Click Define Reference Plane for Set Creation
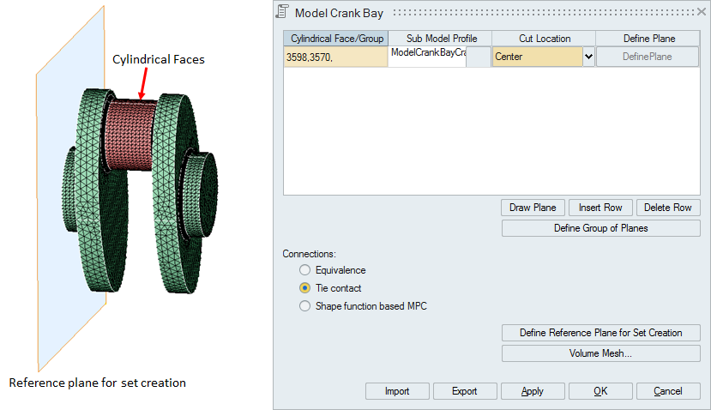The width and height of the screenshot is (711, 410). tap(600, 333)
